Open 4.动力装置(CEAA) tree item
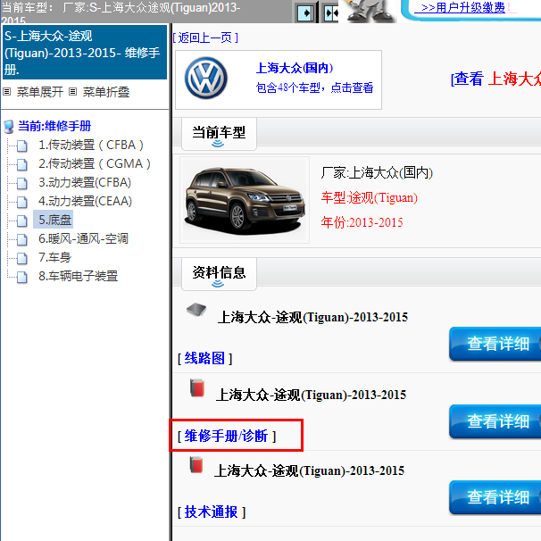This screenshot has height=541, width=541. [x=85, y=201]
